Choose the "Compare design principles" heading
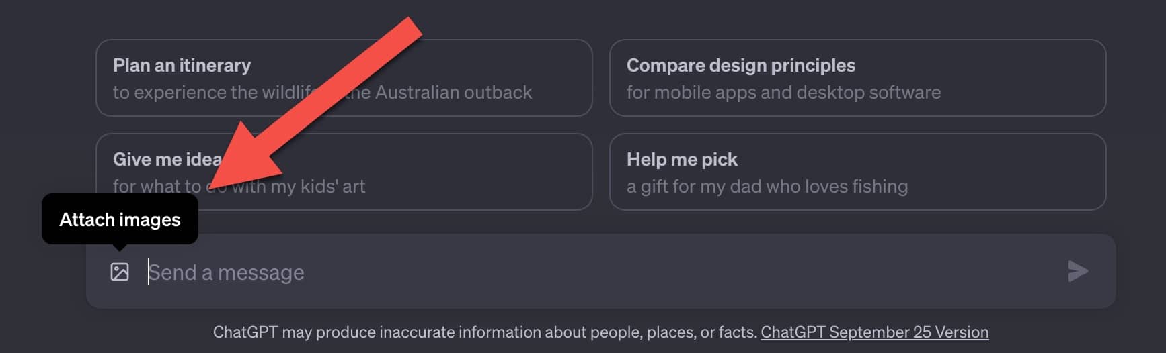The height and width of the screenshot is (353, 1166). pos(740,65)
